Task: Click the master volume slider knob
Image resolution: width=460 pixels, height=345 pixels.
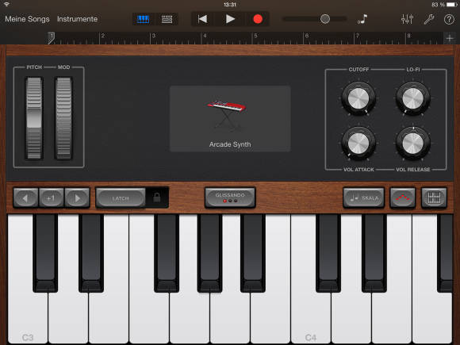Action: coord(324,19)
